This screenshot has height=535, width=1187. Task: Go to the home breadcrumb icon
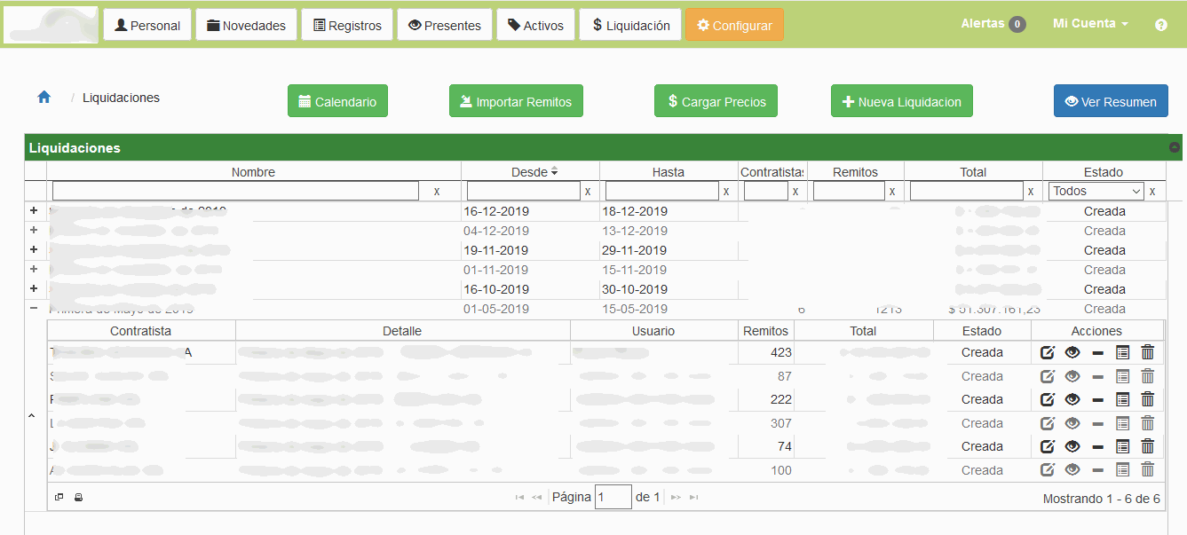point(43,98)
